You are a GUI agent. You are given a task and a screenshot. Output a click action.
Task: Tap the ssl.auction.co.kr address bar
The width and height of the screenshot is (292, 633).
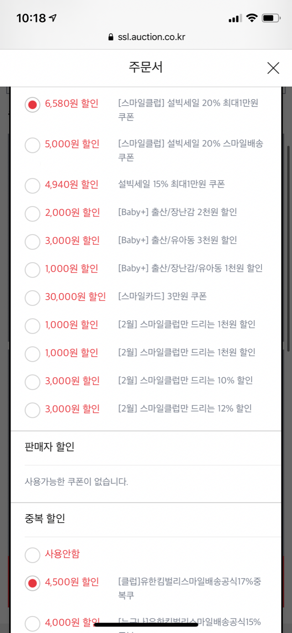pyautogui.click(x=146, y=37)
